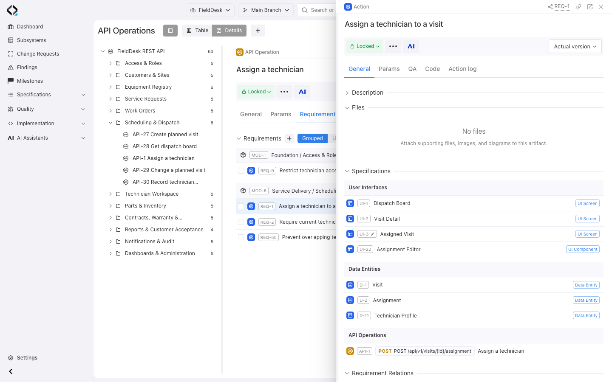
Task: Open the Actual version dropdown
Action: point(575,46)
